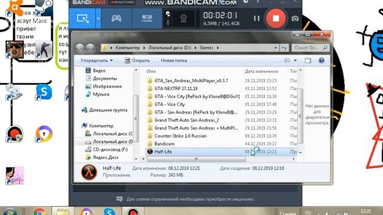Take a screenshot with Bandicam camera icon
Screen dimensions: 383x215
[x=295, y=19]
